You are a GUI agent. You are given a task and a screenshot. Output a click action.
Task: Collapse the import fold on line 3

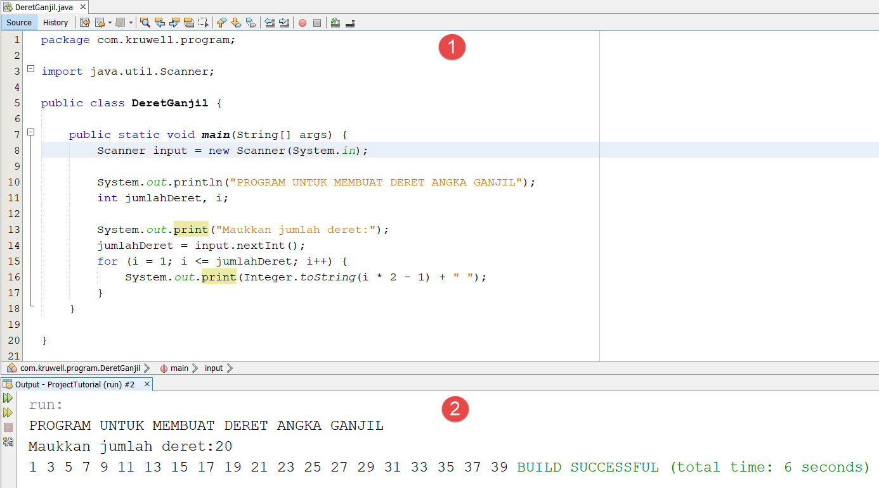coord(30,69)
